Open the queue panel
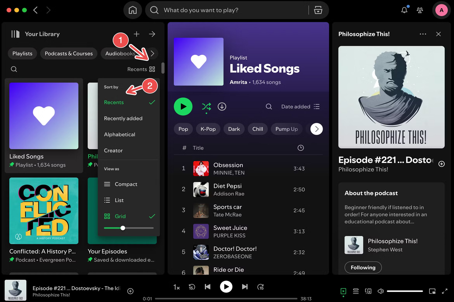The image size is (454, 302). pos(356,291)
